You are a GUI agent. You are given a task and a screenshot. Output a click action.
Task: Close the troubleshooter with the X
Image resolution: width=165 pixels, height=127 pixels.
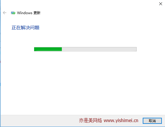tap(161, 4)
